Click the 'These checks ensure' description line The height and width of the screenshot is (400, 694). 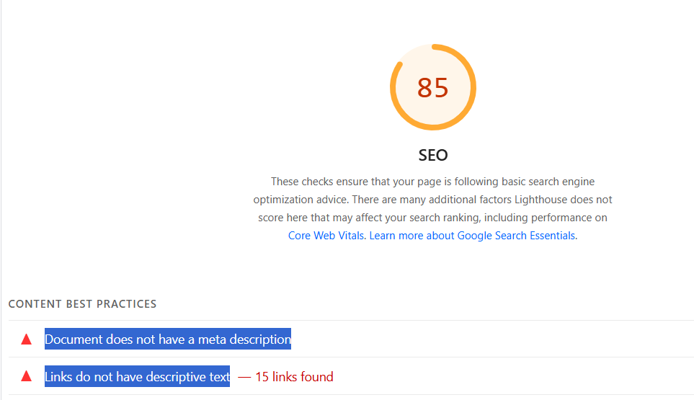click(x=433, y=182)
